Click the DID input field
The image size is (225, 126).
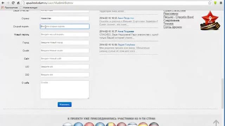click(x=65, y=75)
